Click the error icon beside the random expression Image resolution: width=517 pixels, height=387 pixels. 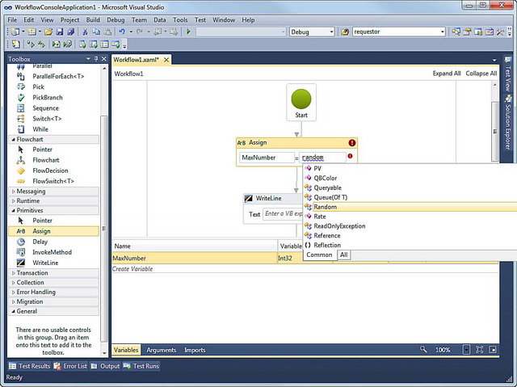tap(350, 156)
